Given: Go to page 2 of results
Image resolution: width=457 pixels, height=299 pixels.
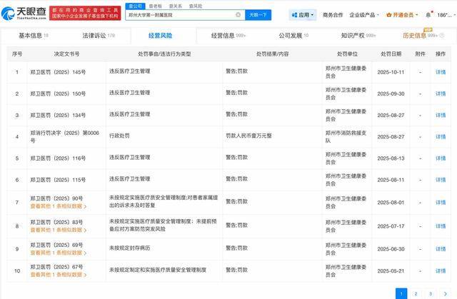Looking at the screenshot, I should [x=416, y=293].
